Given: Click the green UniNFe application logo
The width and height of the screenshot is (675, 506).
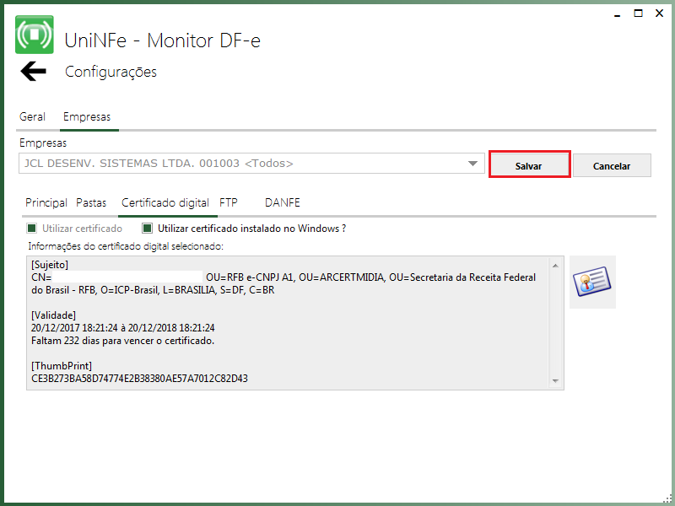Looking at the screenshot, I should (x=35, y=35).
